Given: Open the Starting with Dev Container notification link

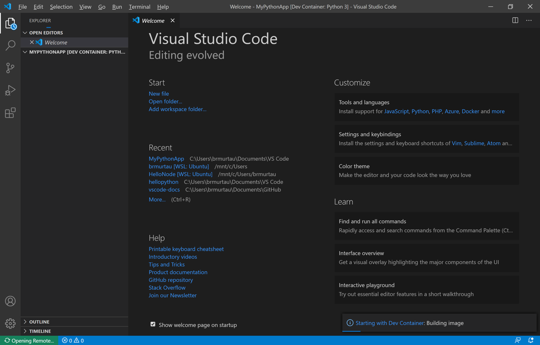Looking at the screenshot, I should [x=390, y=323].
